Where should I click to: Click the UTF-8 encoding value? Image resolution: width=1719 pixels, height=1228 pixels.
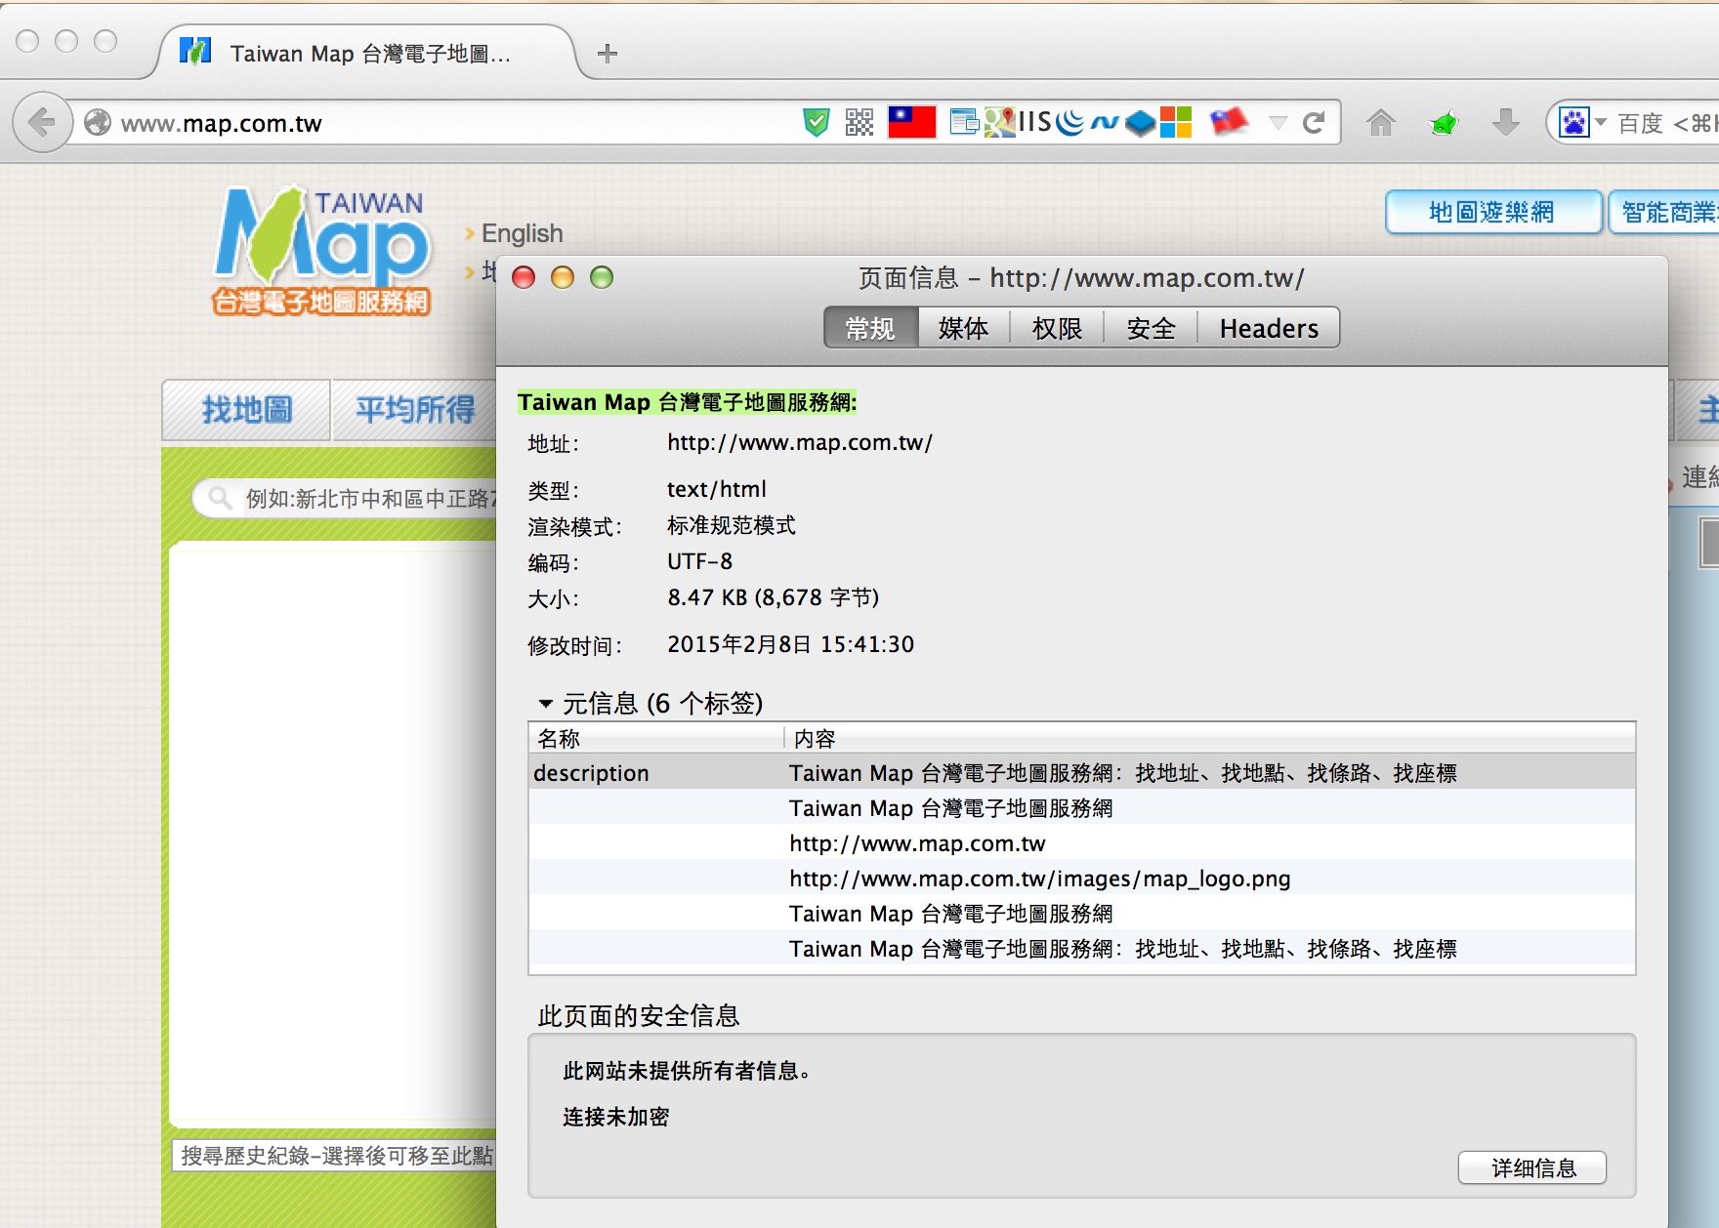pyautogui.click(x=700, y=561)
